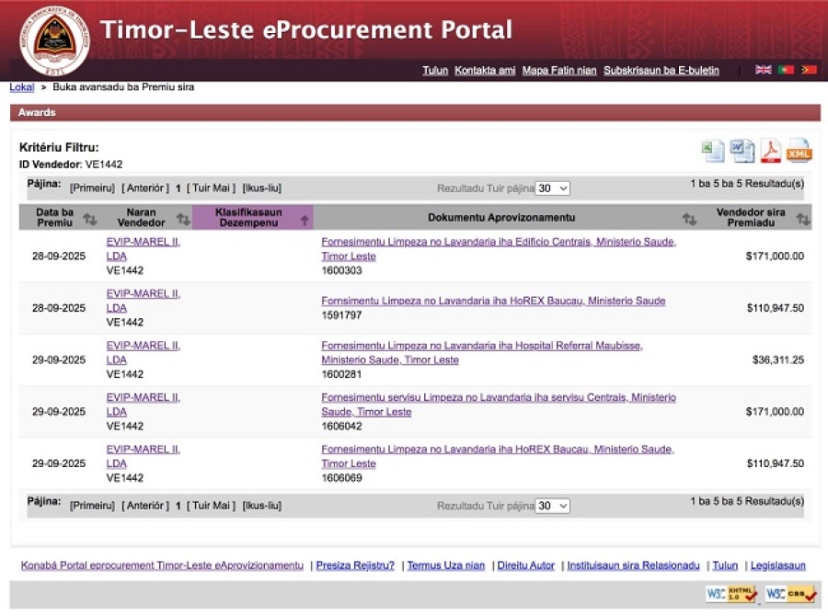Switch language to Portuguese flag

(786, 70)
